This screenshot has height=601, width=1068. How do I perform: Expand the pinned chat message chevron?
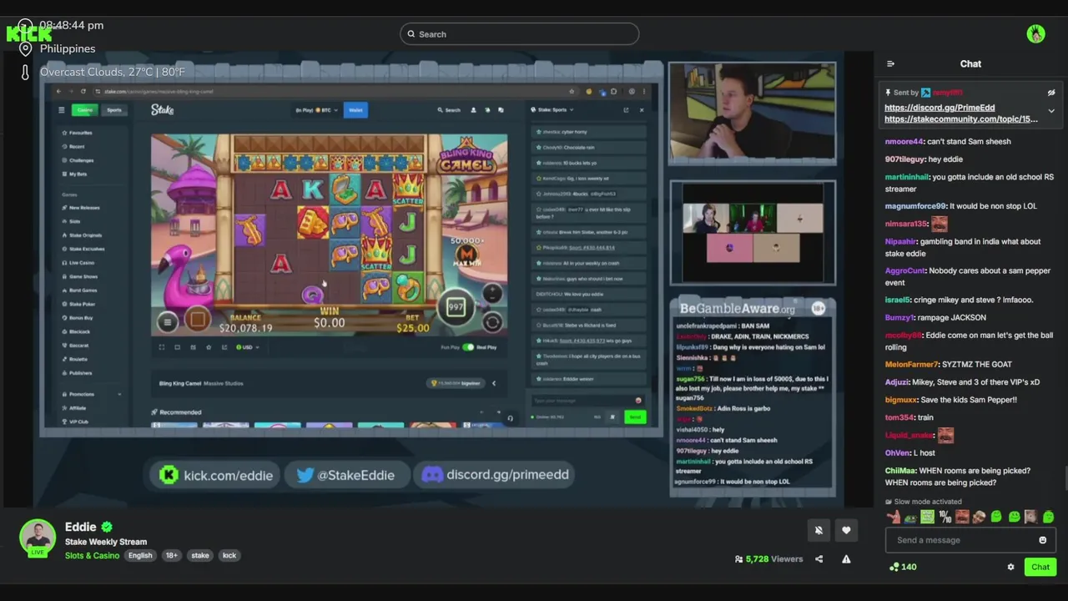point(1050,111)
